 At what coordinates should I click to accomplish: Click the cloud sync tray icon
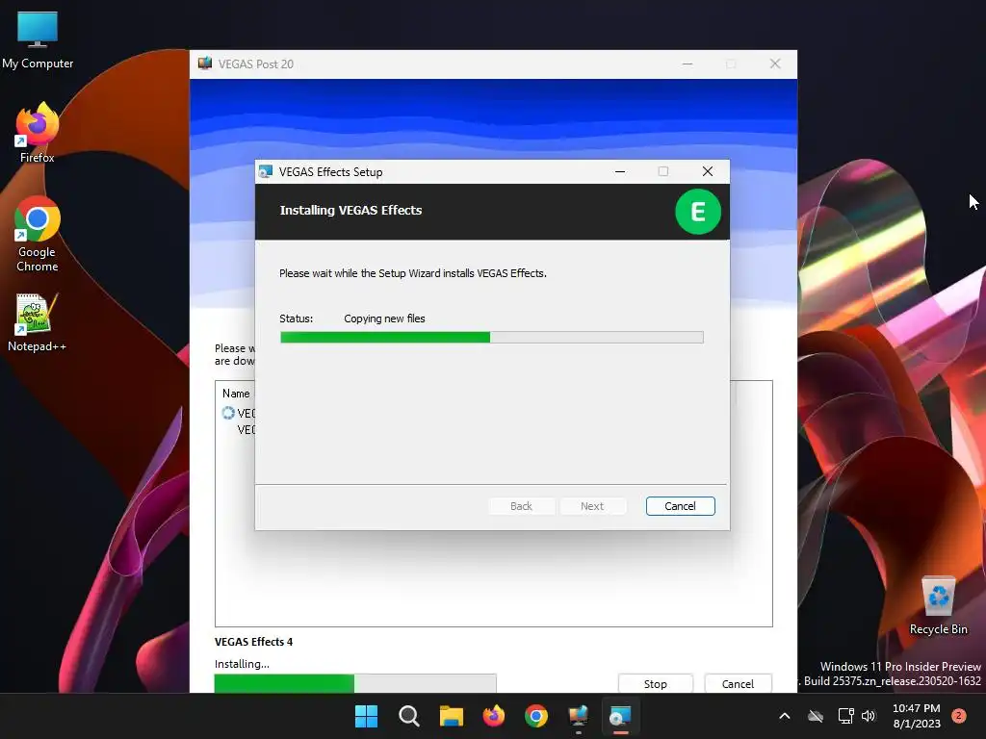pyautogui.click(x=816, y=716)
